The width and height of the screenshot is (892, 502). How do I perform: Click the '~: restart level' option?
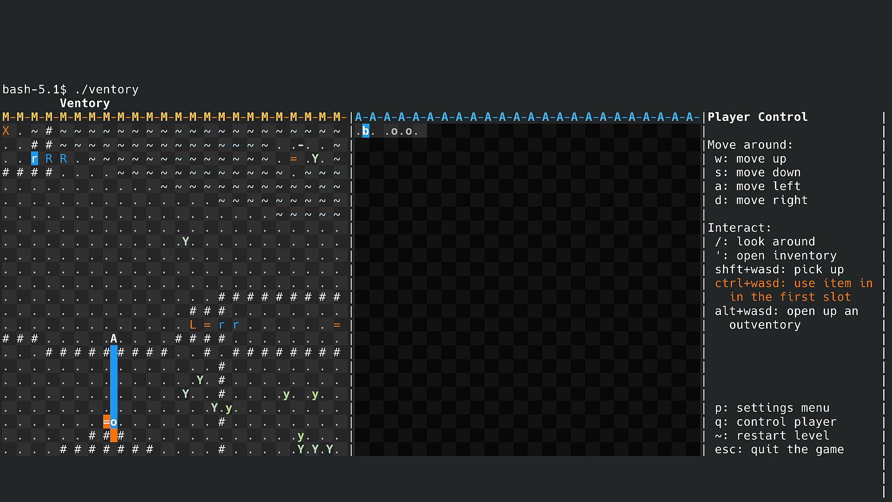[x=772, y=436]
